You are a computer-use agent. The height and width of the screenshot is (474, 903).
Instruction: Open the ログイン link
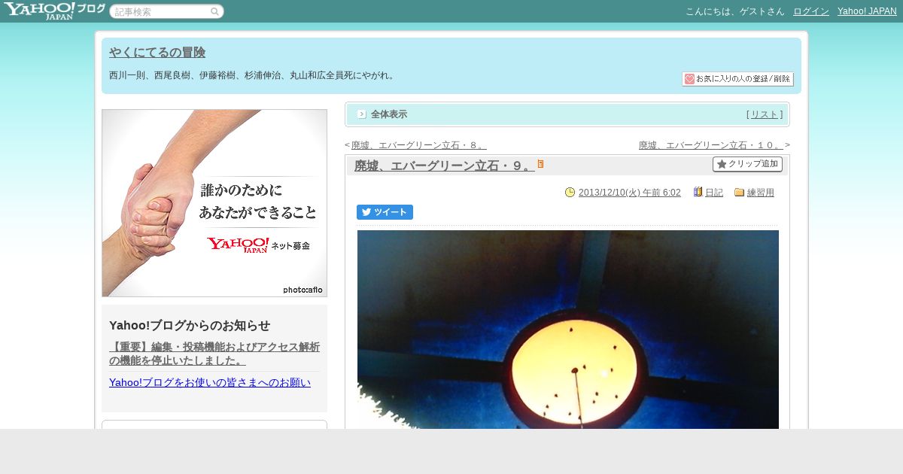coord(811,11)
